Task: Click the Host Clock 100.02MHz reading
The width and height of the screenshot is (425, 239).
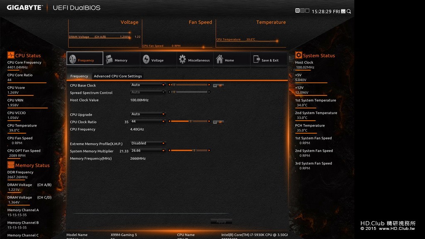Action: point(305,67)
